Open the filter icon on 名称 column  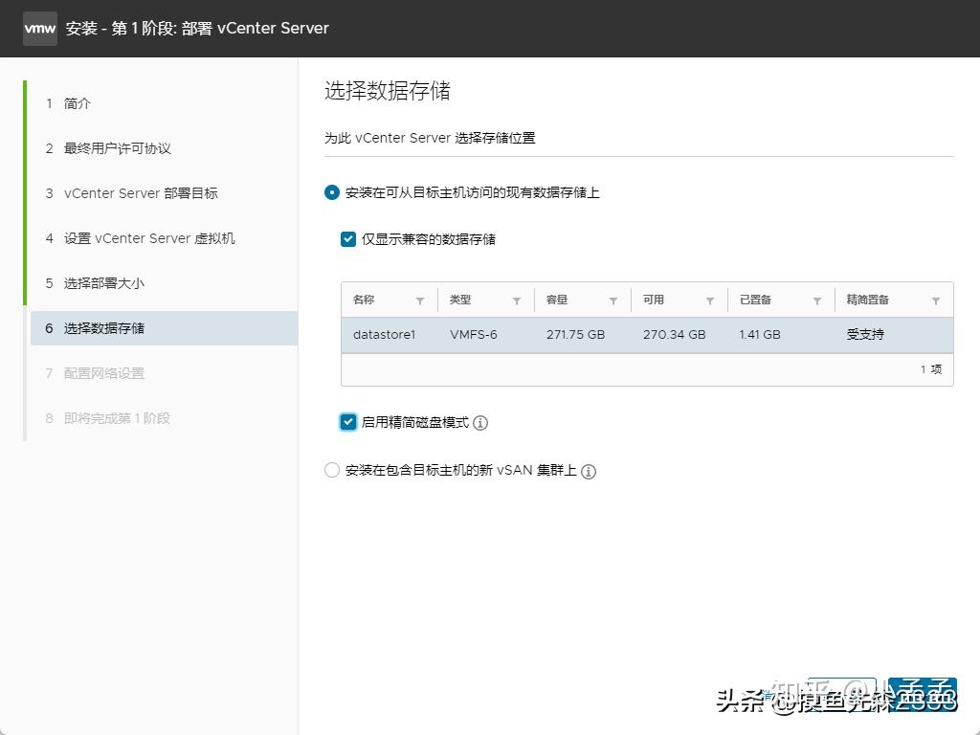click(419, 299)
